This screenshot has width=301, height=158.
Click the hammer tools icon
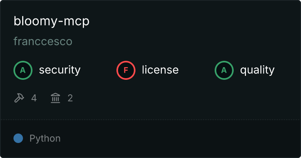tap(19, 98)
